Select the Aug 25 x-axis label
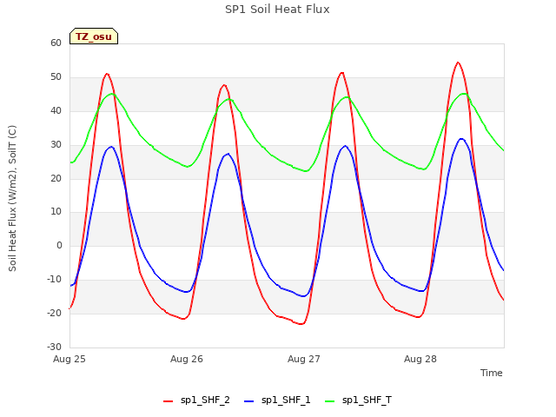 [x=69, y=359]
